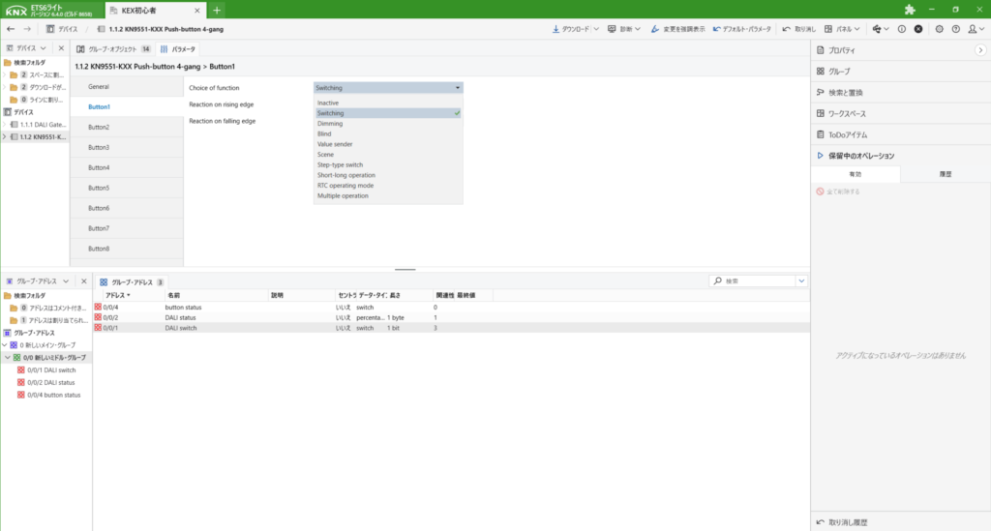
Task: Open the Choice of function dropdown
Action: coord(388,87)
